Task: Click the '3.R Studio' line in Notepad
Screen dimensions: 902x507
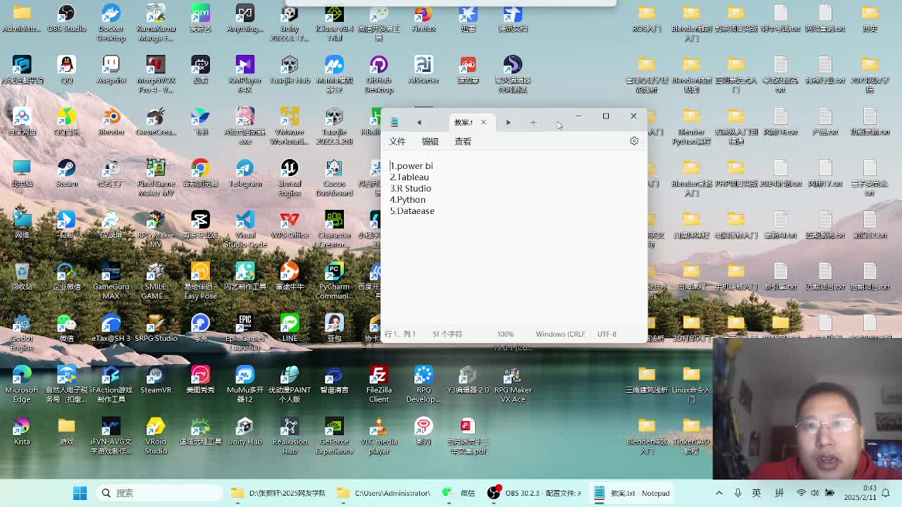Action: [x=411, y=188]
